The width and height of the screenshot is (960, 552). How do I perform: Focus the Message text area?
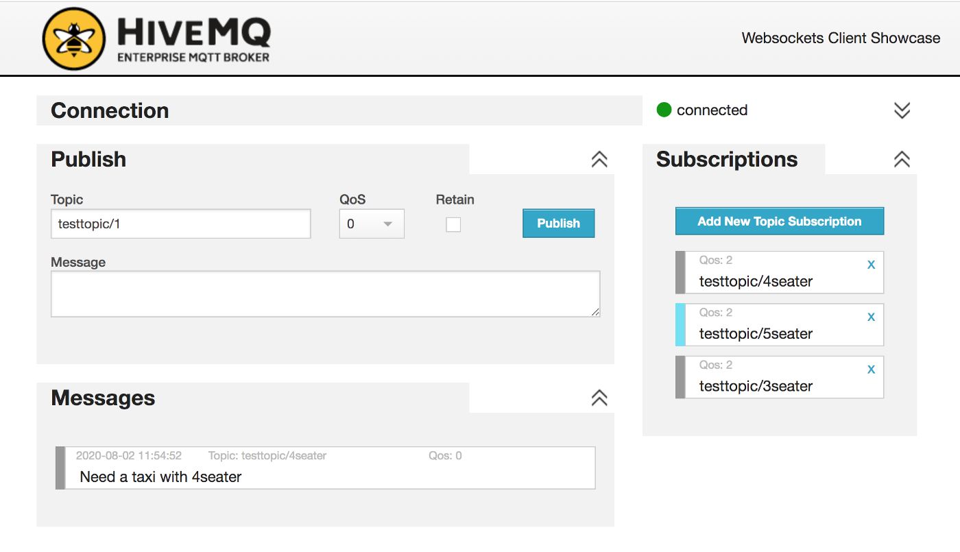tap(325, 294)
